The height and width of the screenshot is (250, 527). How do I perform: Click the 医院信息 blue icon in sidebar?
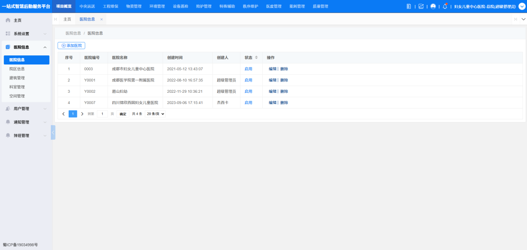point(8,47)
